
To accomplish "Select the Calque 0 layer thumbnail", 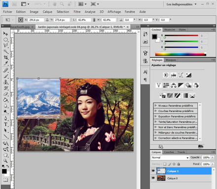I will pos(161,178).
